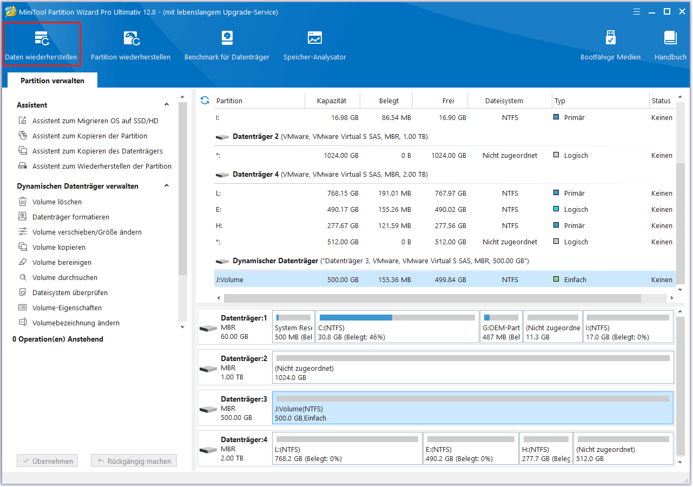Screen dimensions: 693x487
Task: Select E:(NTFS) block on Datenträger 4
Action: pyautogui.click(x=471, y=448)
